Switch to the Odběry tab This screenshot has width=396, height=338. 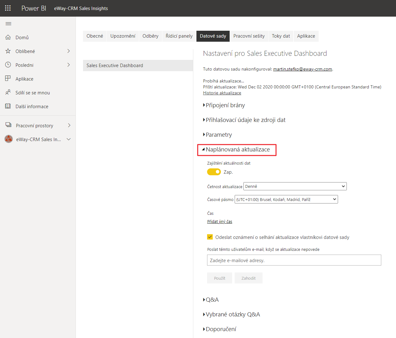150,36
